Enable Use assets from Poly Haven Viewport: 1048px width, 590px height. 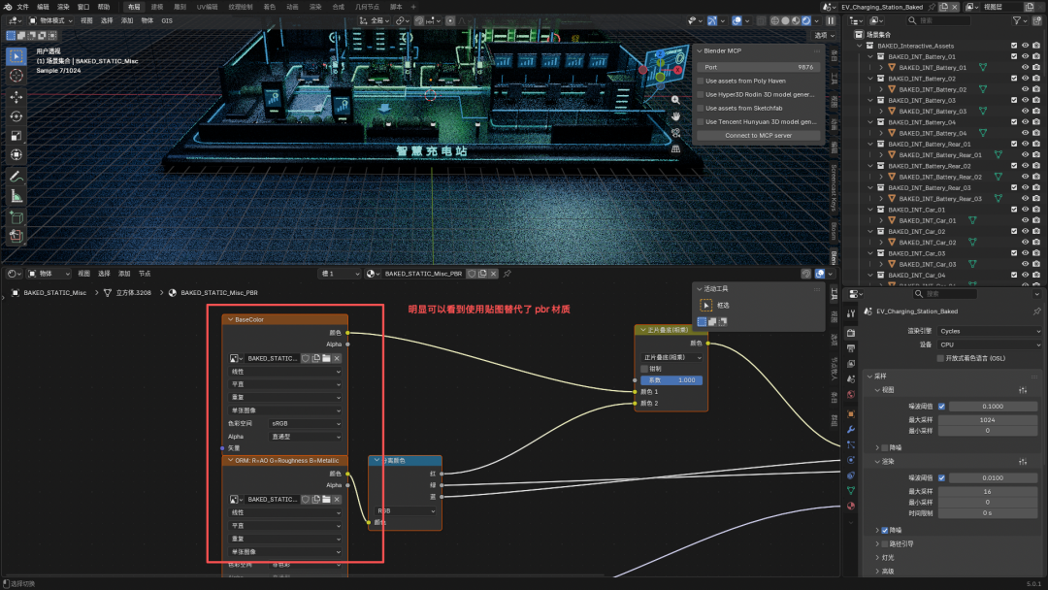(x=701, y=81)
